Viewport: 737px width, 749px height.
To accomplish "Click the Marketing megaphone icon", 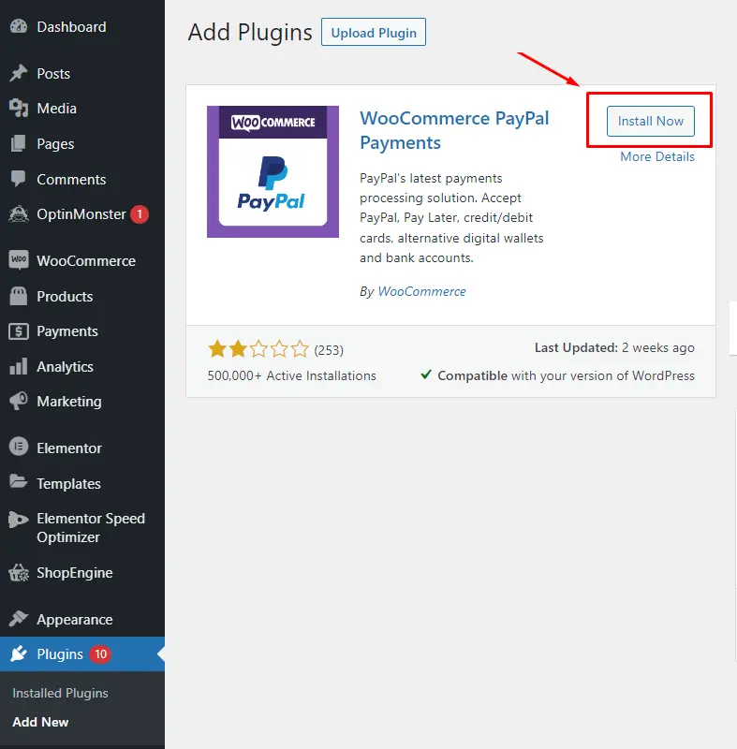I will pyautogui.click(x=19, y=402).
